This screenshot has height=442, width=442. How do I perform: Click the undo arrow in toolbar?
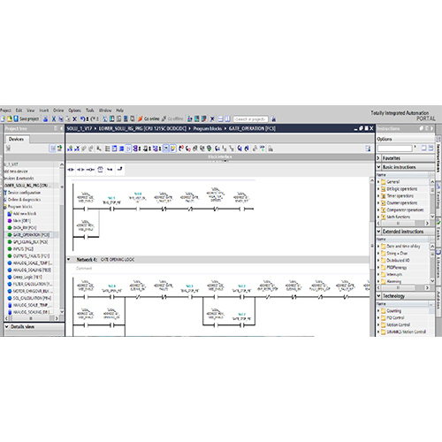pos(83,118)
